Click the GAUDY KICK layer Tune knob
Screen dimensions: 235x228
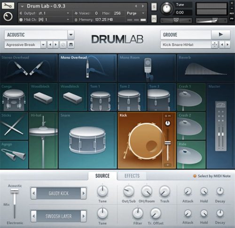[102, 191]
